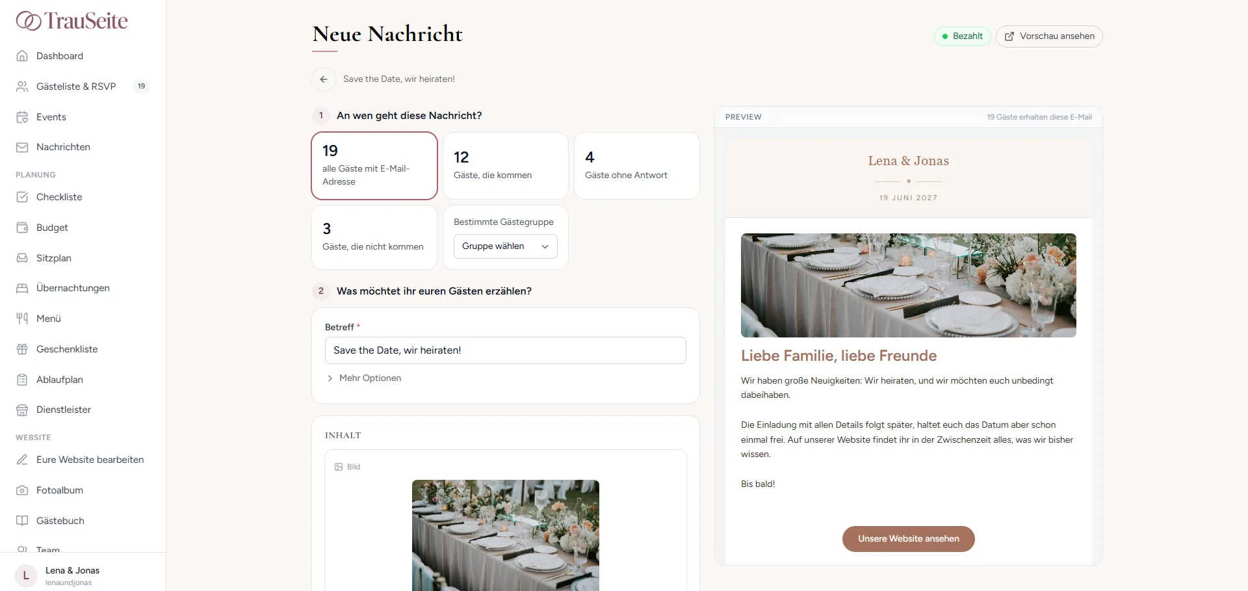Open the Lena & Jonas account profile
Image resolution: width=1248 pixels, height=591 pixels.
83,575
